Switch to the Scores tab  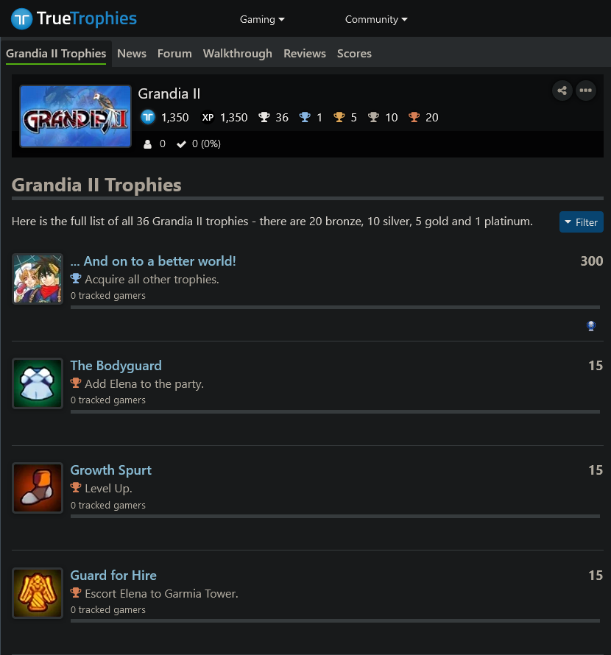coord(354,54)
